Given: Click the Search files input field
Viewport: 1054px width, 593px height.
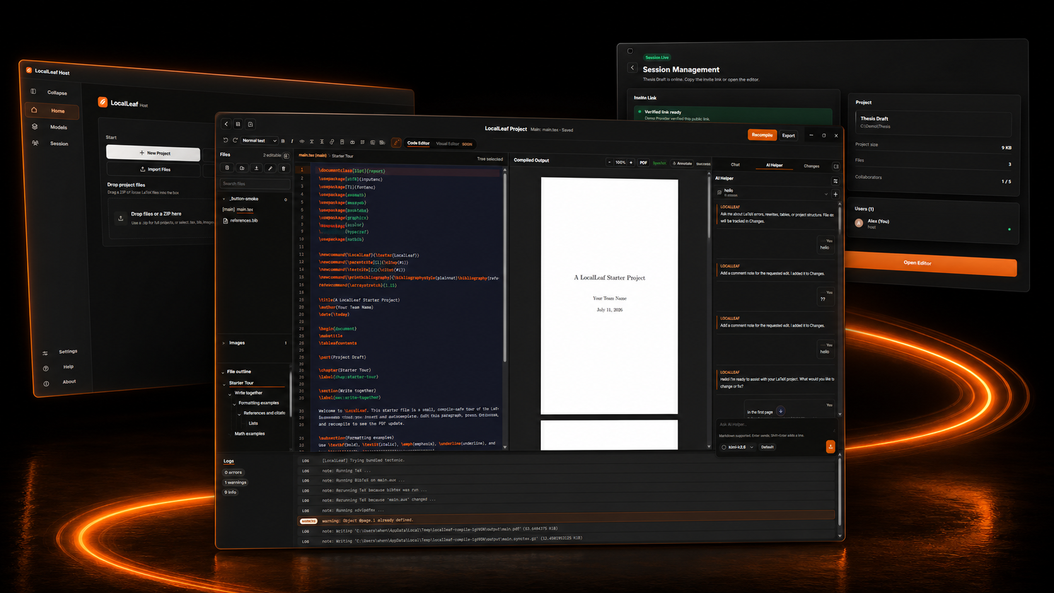Looking at the screenshot, I should [x=255, y=183].
